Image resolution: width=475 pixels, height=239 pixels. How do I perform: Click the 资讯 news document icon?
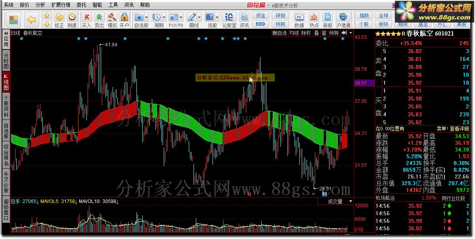click(244, 17)
